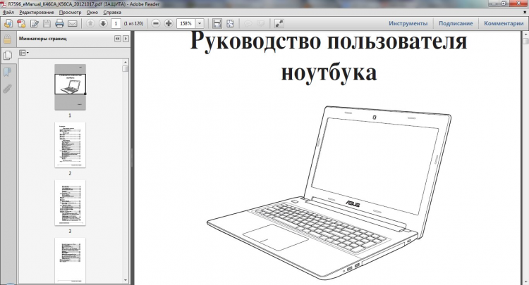
Task: Click the Create PDF online icon
Action: coord(21,23)
